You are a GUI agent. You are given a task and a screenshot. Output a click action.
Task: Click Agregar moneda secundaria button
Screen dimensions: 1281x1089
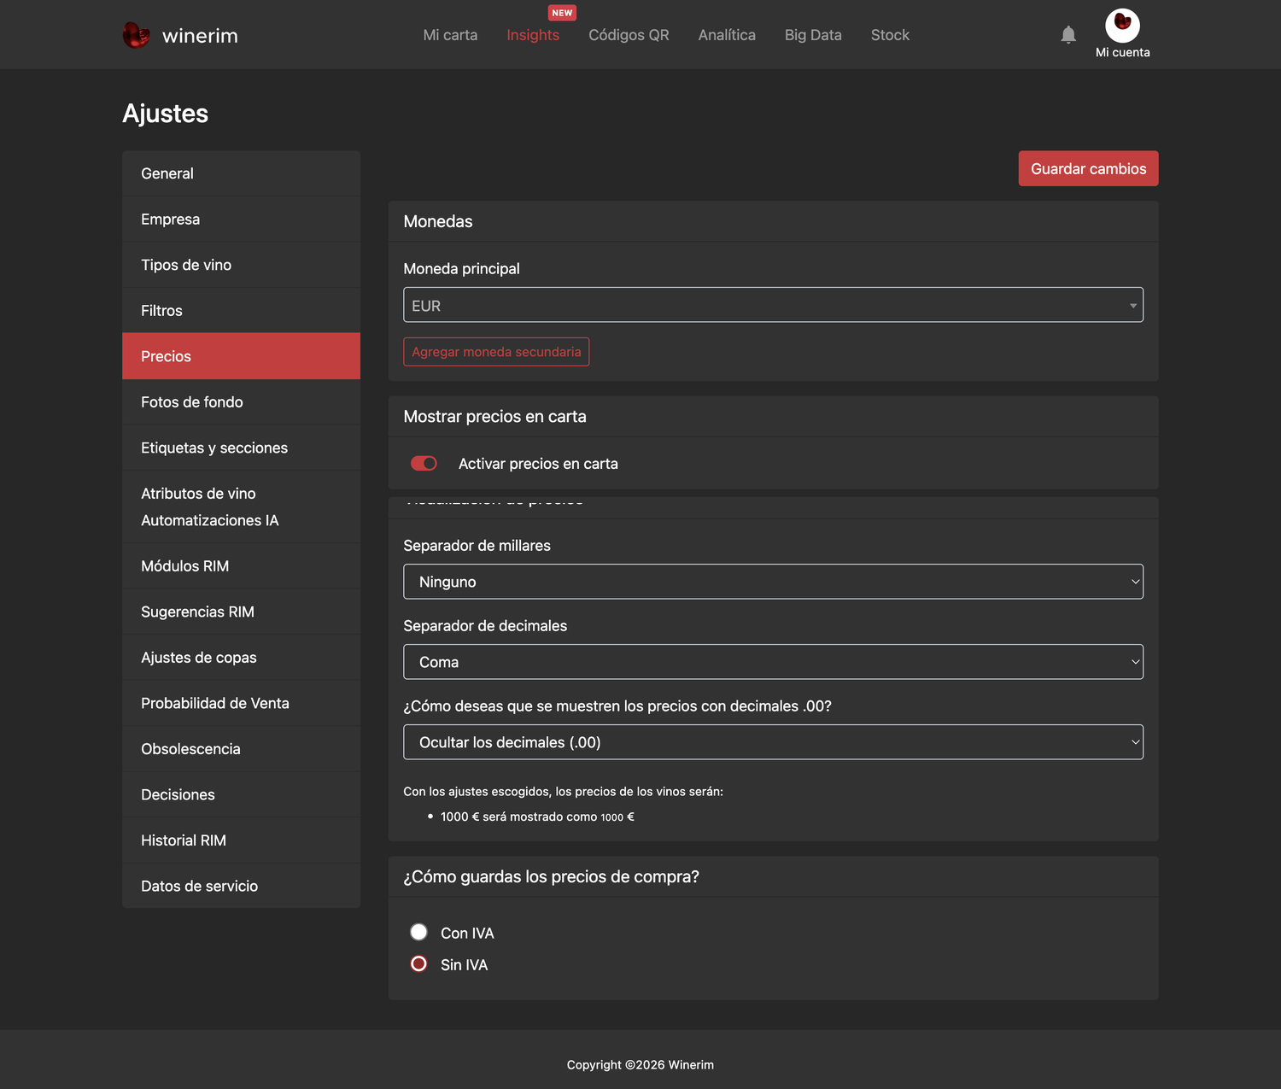pos(496,352)
